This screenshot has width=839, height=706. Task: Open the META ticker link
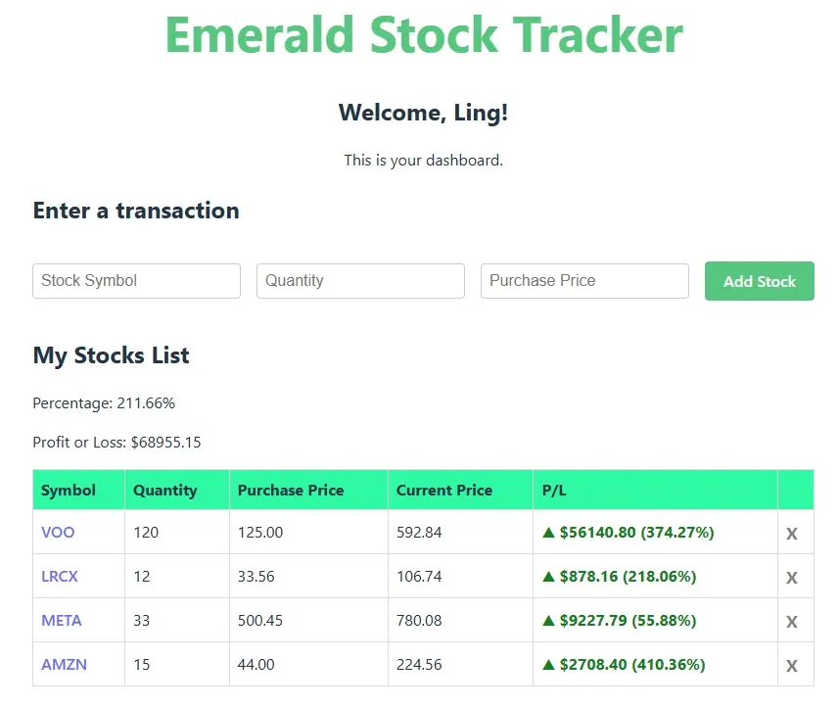pyautogui.click(x=62, y=621)
